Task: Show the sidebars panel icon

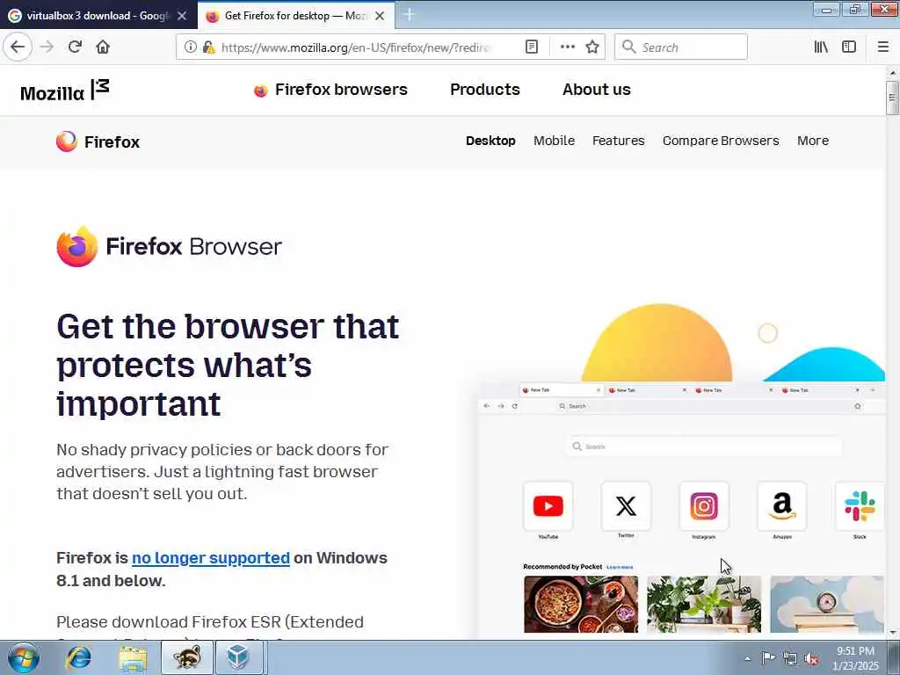Action: coord(849,47)
